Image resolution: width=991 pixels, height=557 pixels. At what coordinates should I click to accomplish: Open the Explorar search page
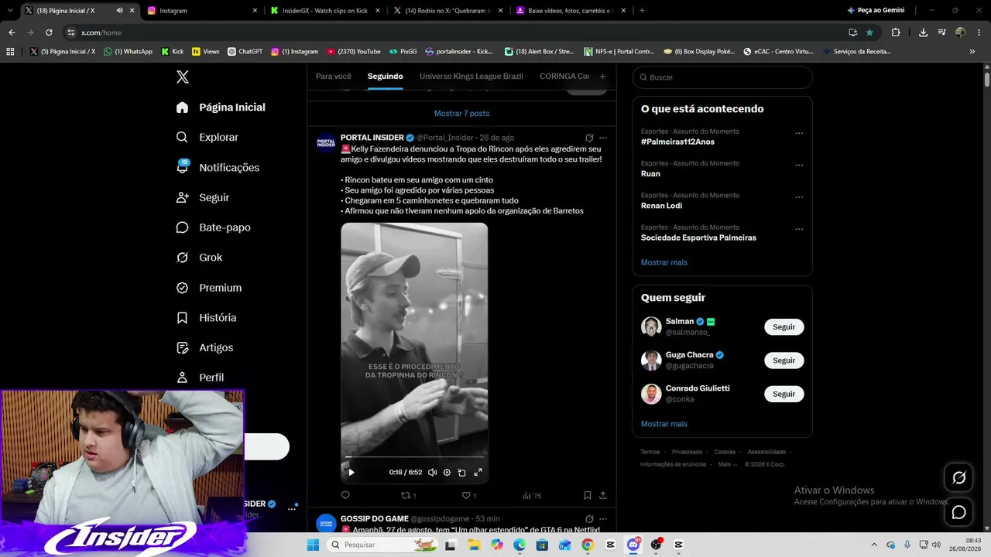(x=207, y=137)
